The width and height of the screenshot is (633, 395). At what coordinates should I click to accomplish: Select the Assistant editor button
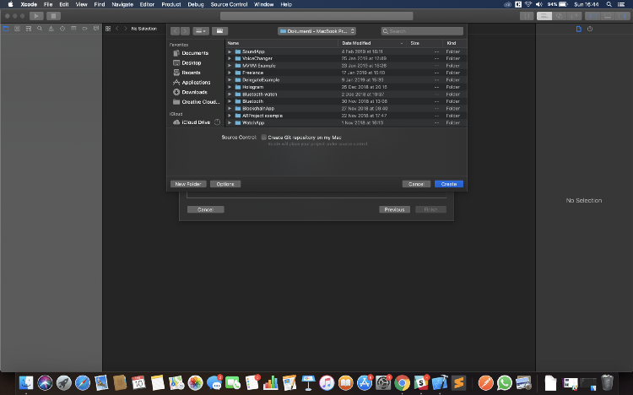pos(559,16)
